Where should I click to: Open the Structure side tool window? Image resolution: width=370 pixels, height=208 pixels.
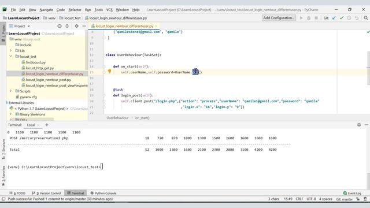click(3, 149)
